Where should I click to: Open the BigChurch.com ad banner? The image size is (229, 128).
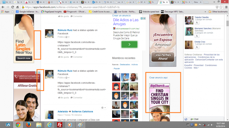159,102
